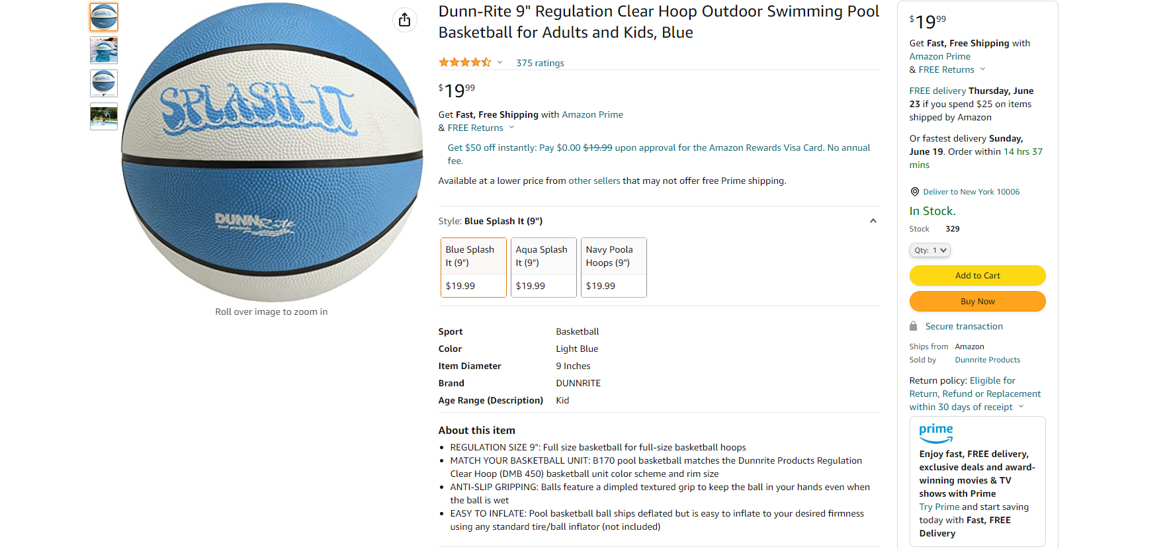Image resolution: width=1169 pixels, height=549 pixels.
Task: Choose Navy Poola Hoops (9") style
Action: click(x=613, y=267)
